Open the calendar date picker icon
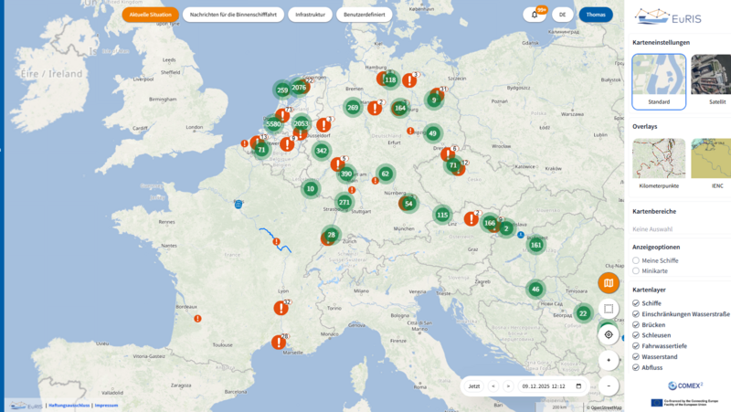This screenshot has width=731, height=412. (x=577, y=386)
